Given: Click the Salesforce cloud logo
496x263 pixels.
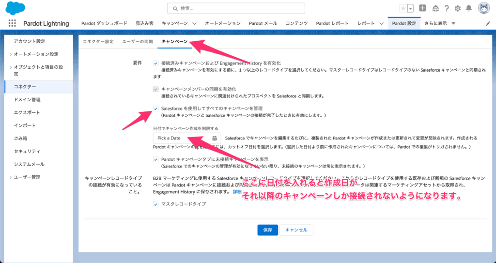Looking at the screenshot, I should tap(15, 8).
